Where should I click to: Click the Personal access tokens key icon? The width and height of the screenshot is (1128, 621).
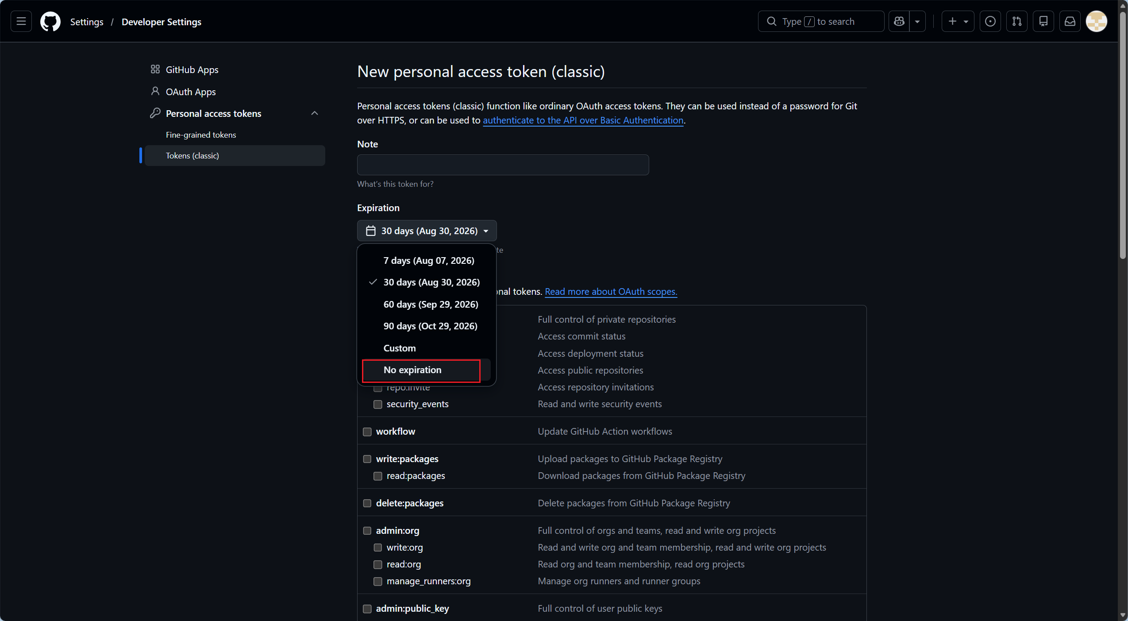pos(155,113)
